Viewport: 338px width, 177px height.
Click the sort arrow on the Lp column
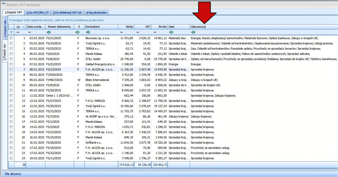click(24, 27)
